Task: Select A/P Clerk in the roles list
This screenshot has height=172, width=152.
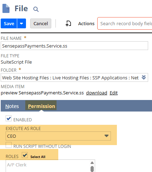Action: 17,165
